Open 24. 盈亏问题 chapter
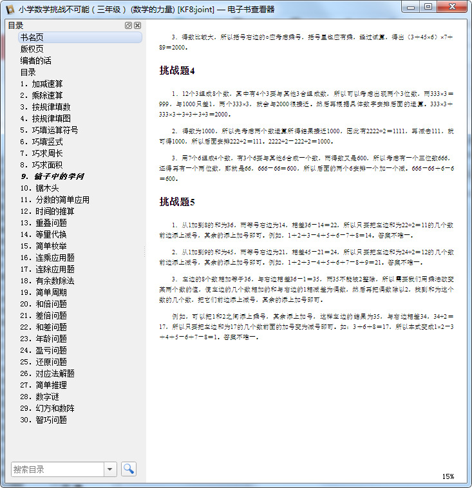 [x=44, y=350]
